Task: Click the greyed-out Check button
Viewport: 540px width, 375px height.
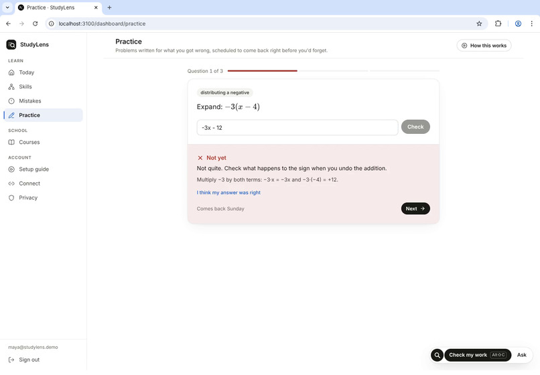Action: coord(415,127)
